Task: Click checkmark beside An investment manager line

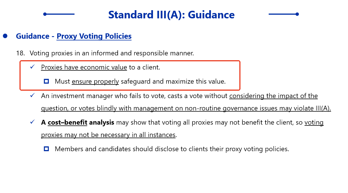Action: 32,96
